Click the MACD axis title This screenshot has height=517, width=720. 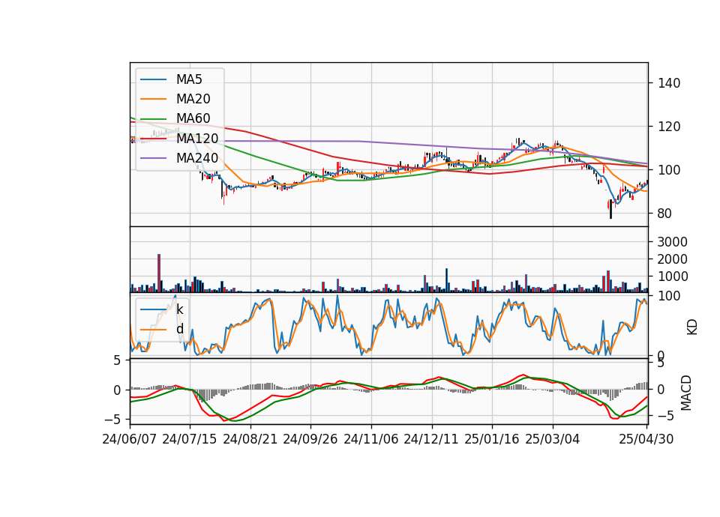(x=686, y=393)
